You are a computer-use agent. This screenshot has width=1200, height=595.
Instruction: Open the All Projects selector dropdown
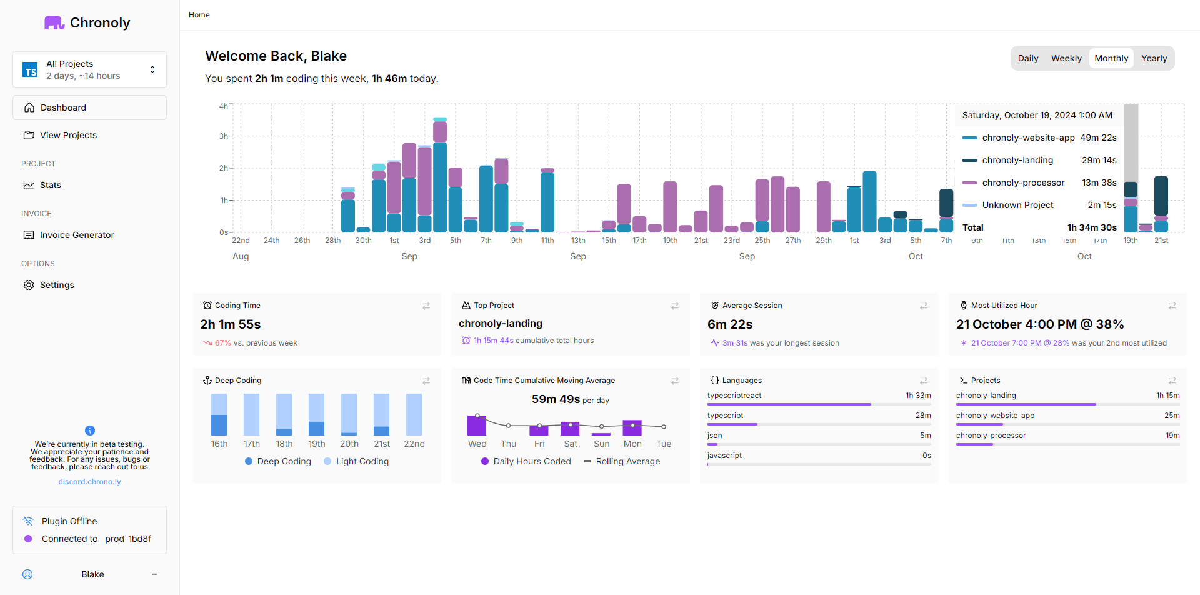coord(89,69)
